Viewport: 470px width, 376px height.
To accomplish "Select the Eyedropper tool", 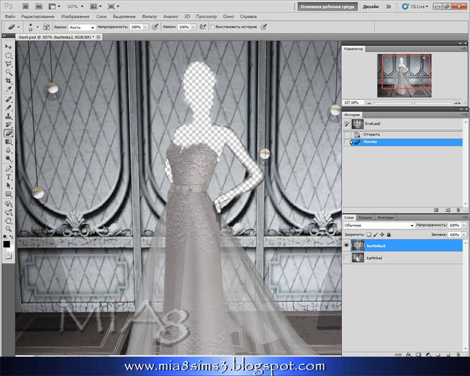I will click(x=8, y=89).
